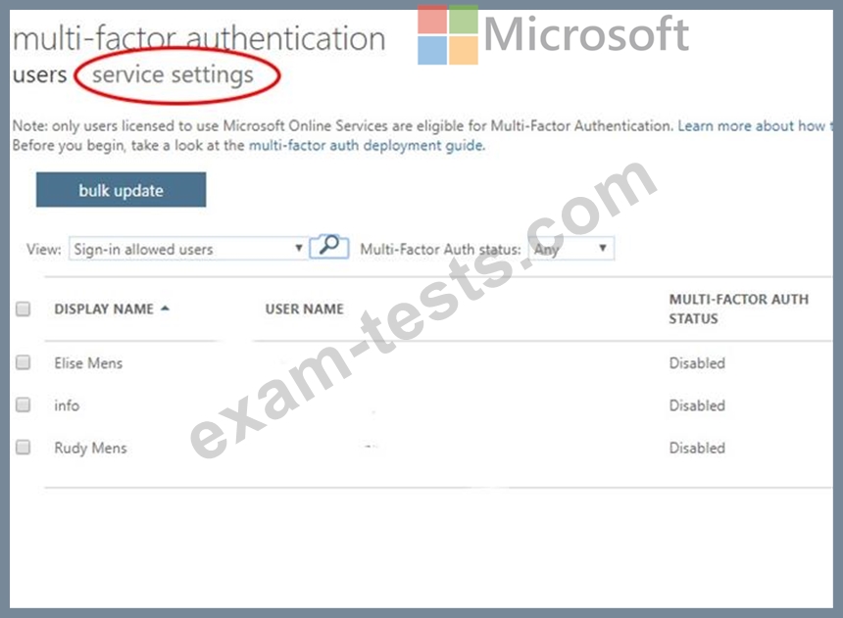Click Disabled status for info row
Image resolution: width=843 pixels, height=618 pixels.
point(697,405)
